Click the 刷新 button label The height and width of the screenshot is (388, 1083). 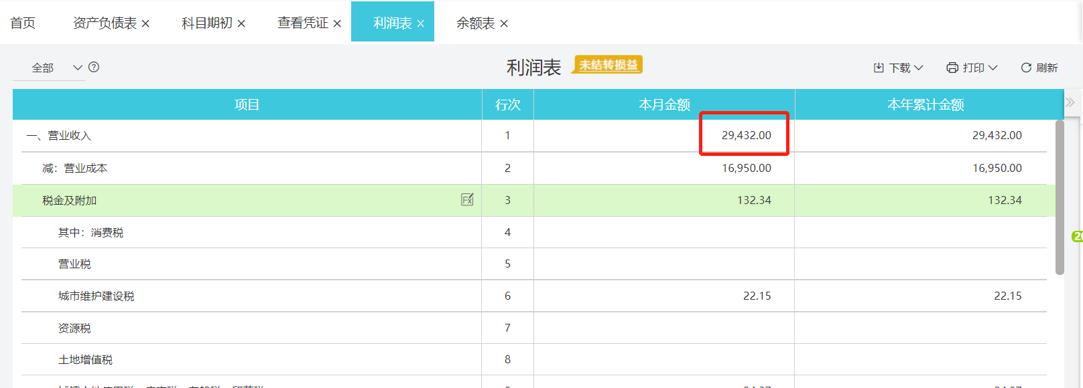coord(1046,68)
